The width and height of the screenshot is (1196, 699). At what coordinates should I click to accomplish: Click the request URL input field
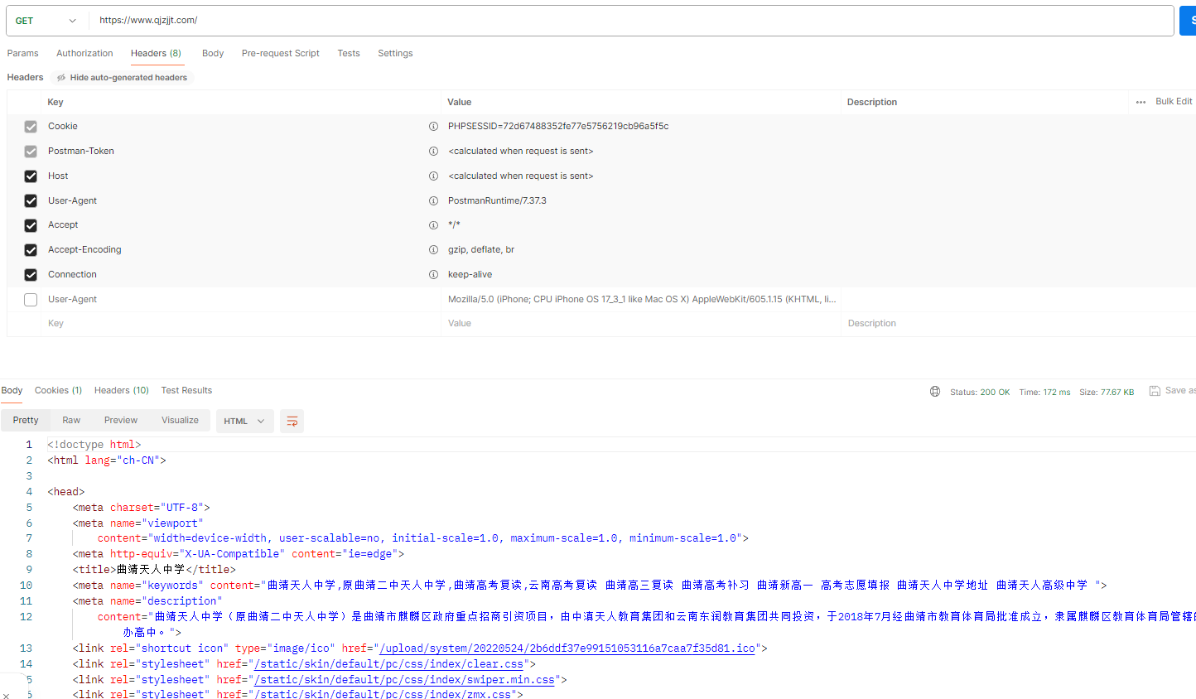(629, 21)
